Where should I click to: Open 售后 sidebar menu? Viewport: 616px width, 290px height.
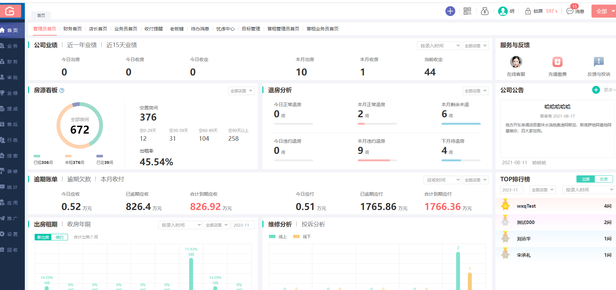12,124
